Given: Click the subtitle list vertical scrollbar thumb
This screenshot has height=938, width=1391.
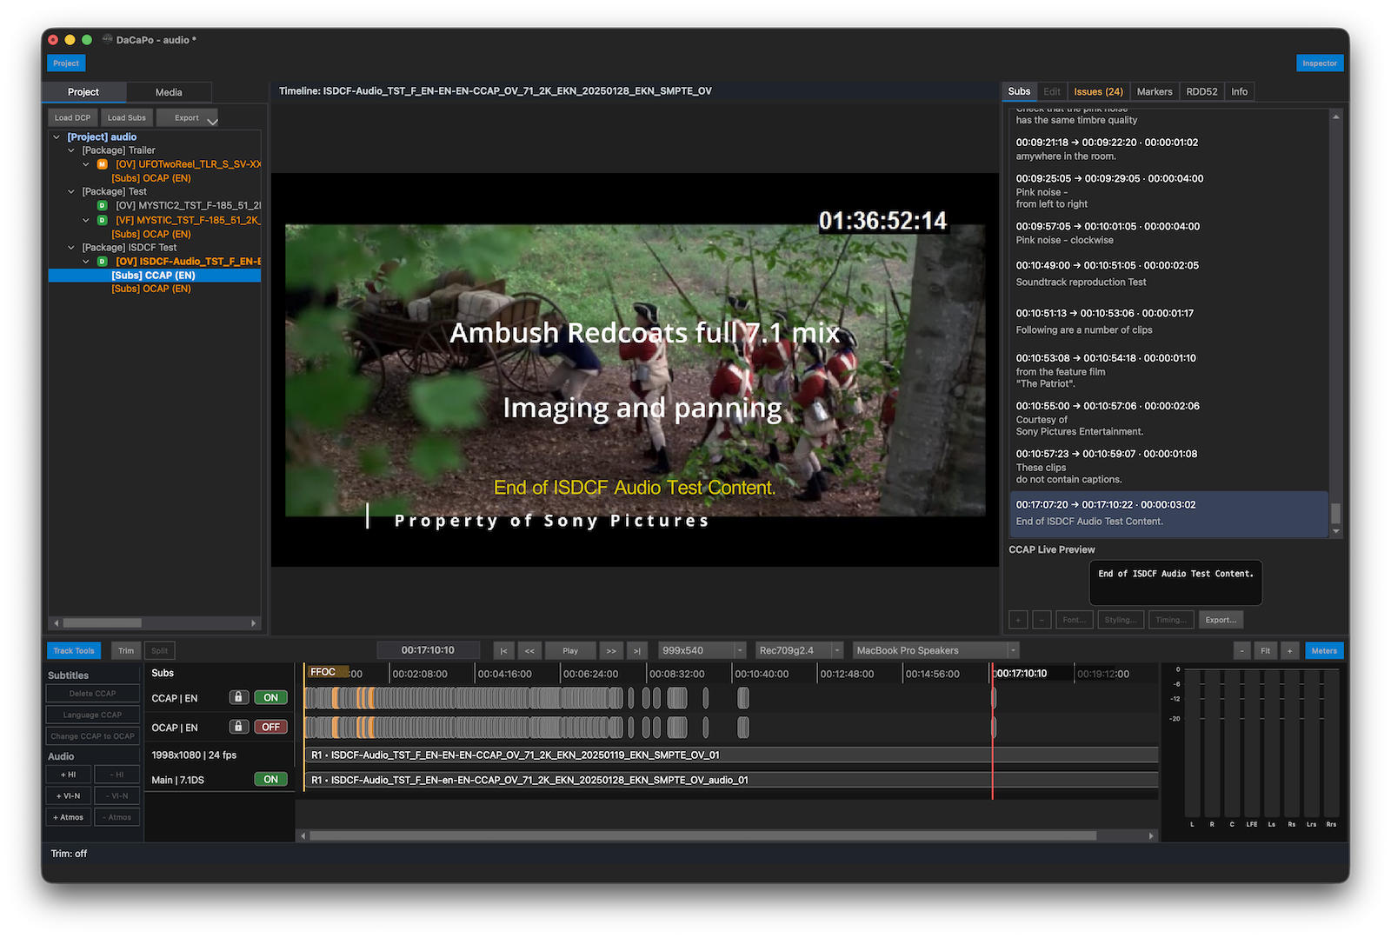Looking at the screenshot, I should (1336, 513).
